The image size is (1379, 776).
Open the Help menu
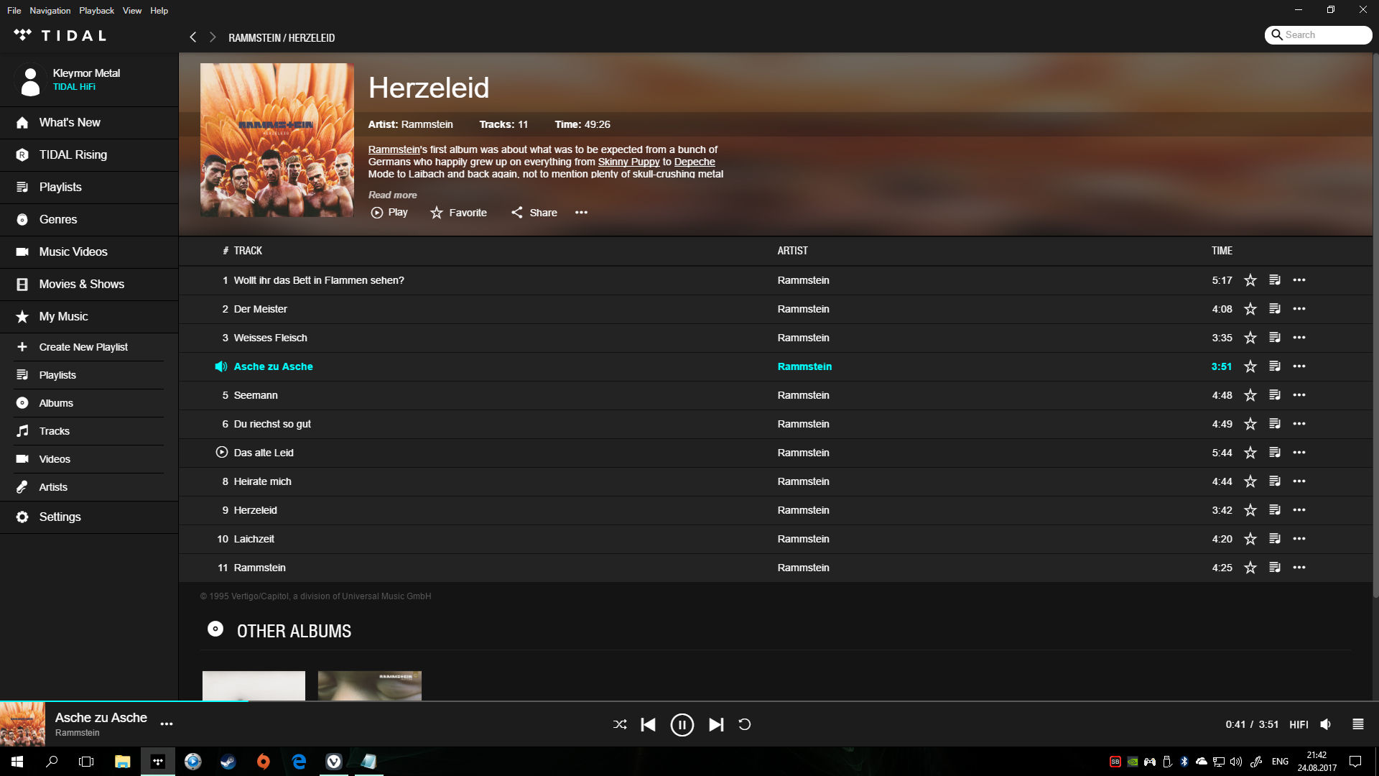(x=159, y=11)
